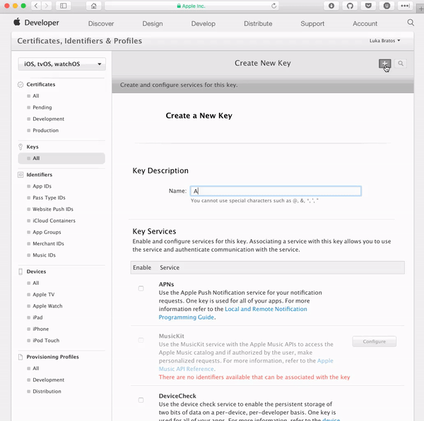Open Merchant IDs

tap(48, 243)
